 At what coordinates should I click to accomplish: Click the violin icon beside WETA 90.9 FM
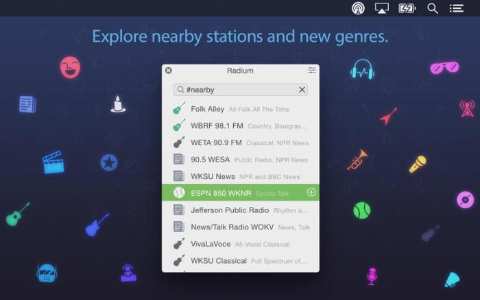(179, 142)
